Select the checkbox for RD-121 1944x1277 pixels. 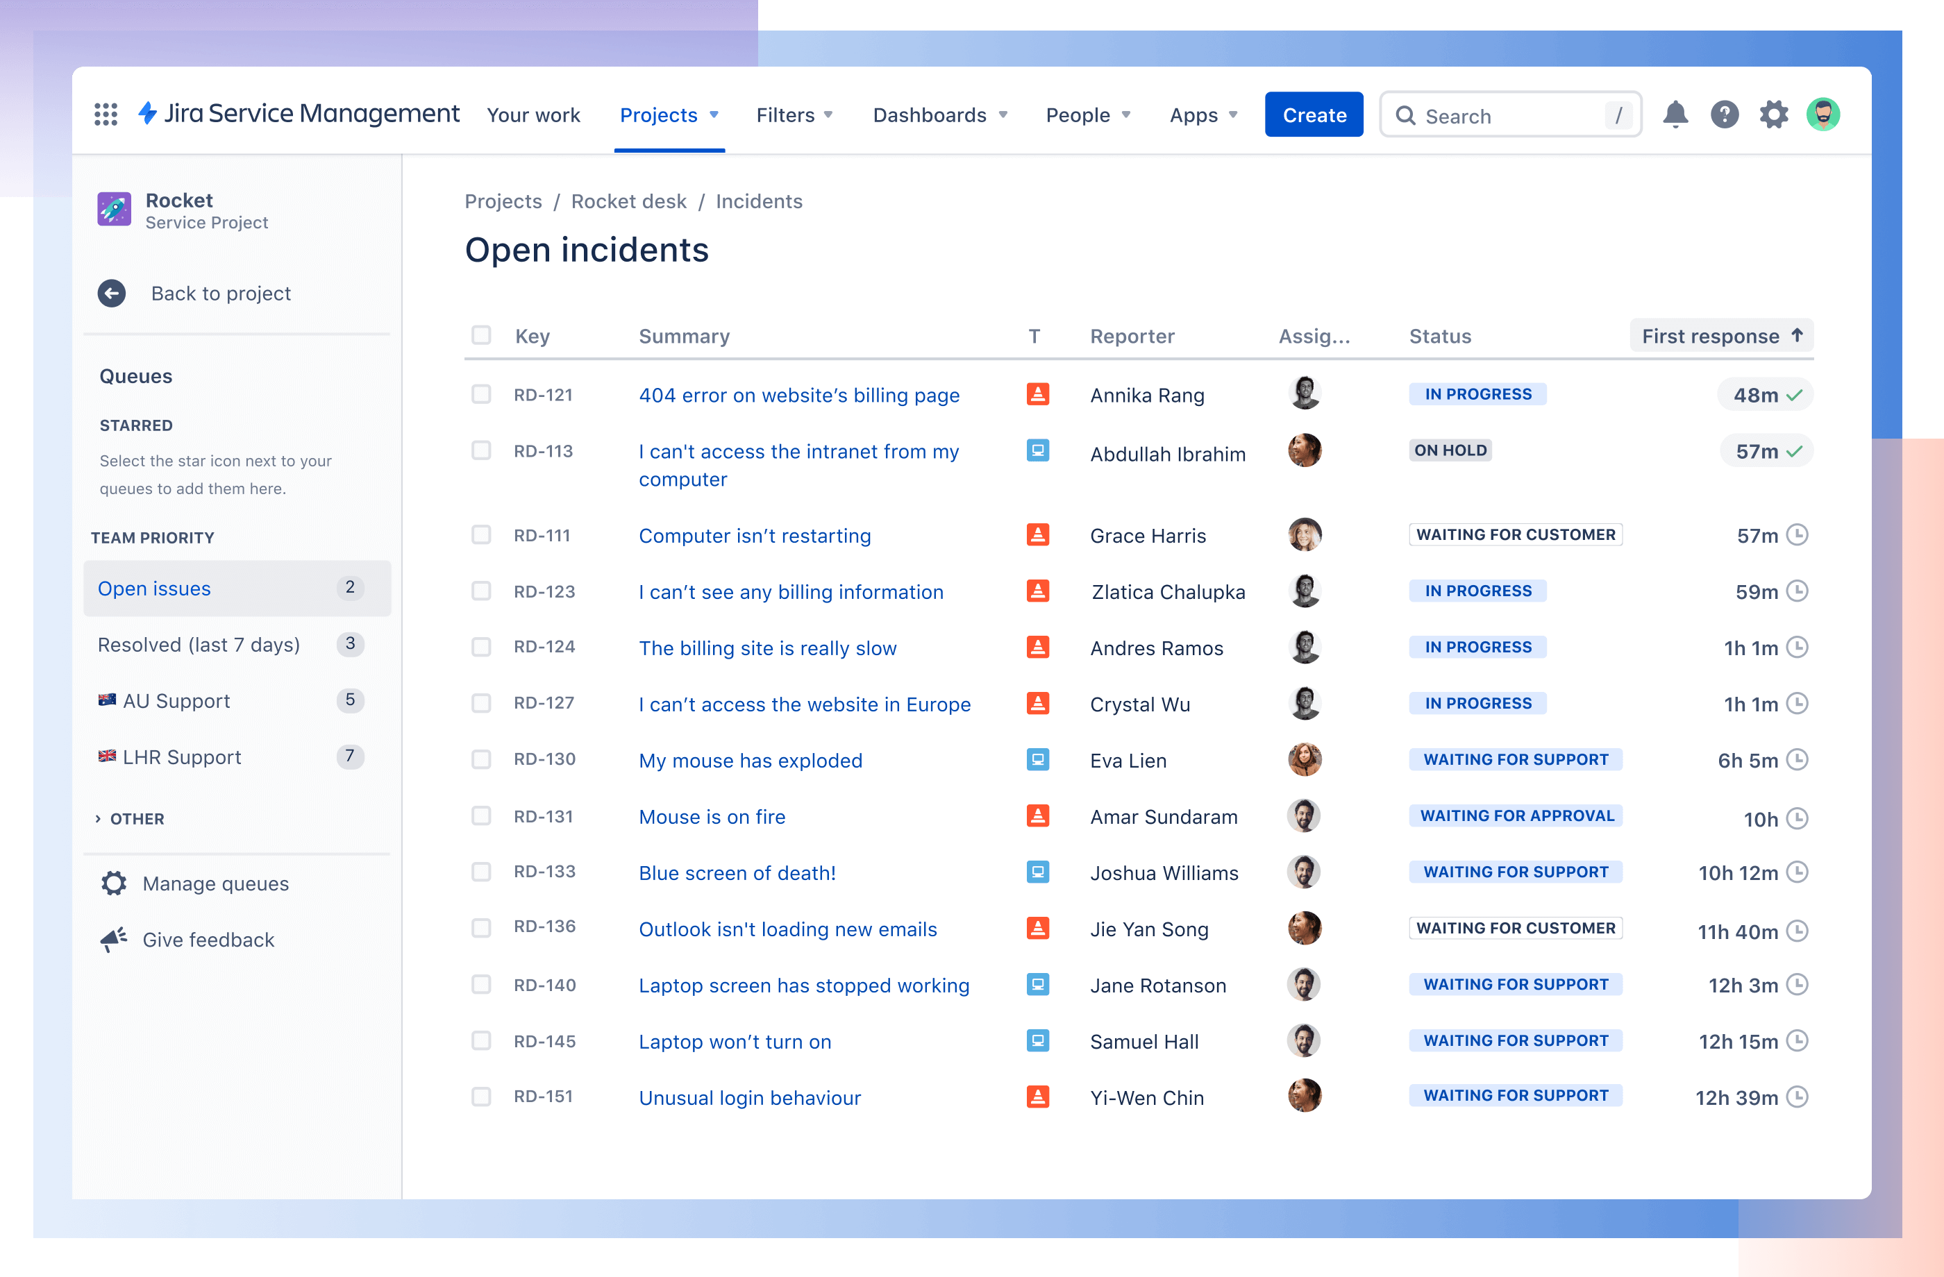click(480, 395)
